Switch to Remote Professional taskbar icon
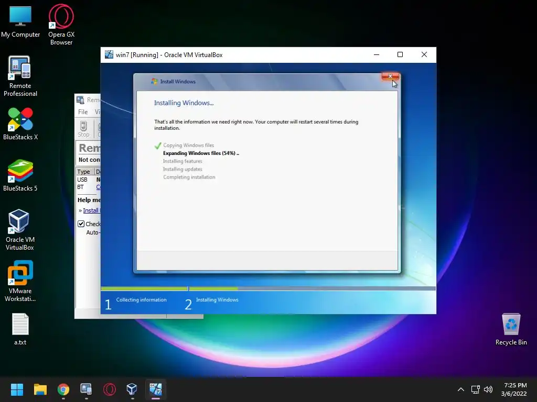 (x=87, y=389)
